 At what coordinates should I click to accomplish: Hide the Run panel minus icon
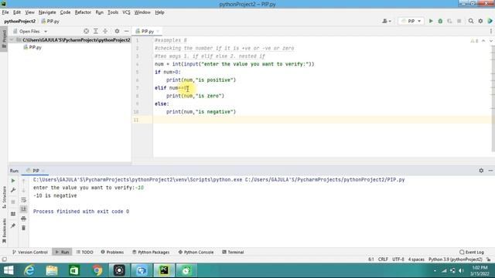click(x=490, y=171)
